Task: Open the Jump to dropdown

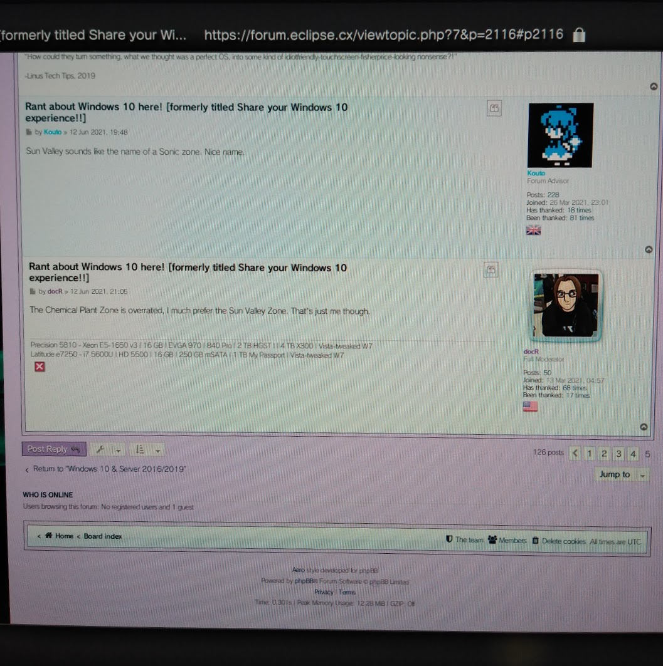Action: point(621,474)
